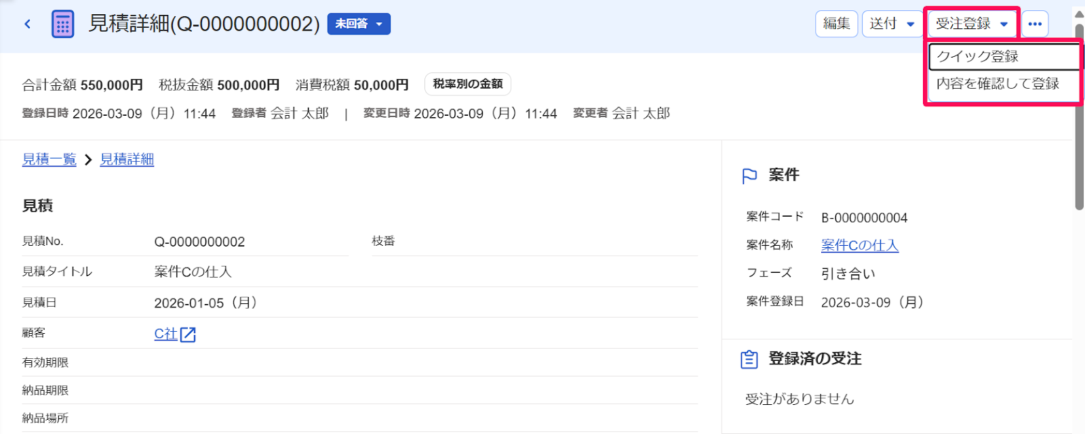The image size is (1085, 434).
Task: Click the flag icon next to 案件
Action: 749,176
